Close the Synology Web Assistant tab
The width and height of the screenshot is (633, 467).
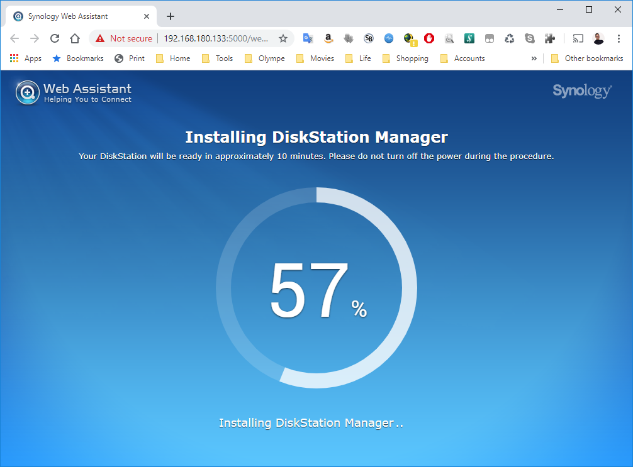point(147,16)
